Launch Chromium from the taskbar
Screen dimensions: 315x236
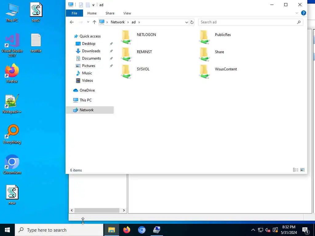[x=142, y=230]
